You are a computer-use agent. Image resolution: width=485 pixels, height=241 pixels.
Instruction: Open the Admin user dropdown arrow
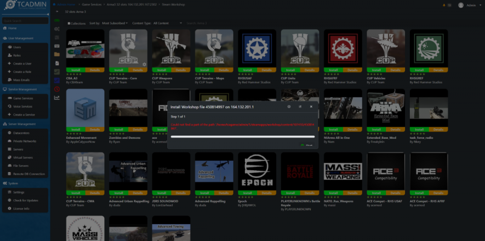coord(481,5)
